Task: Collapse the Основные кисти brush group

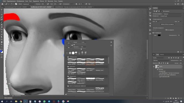Action: tap(66, 57)
